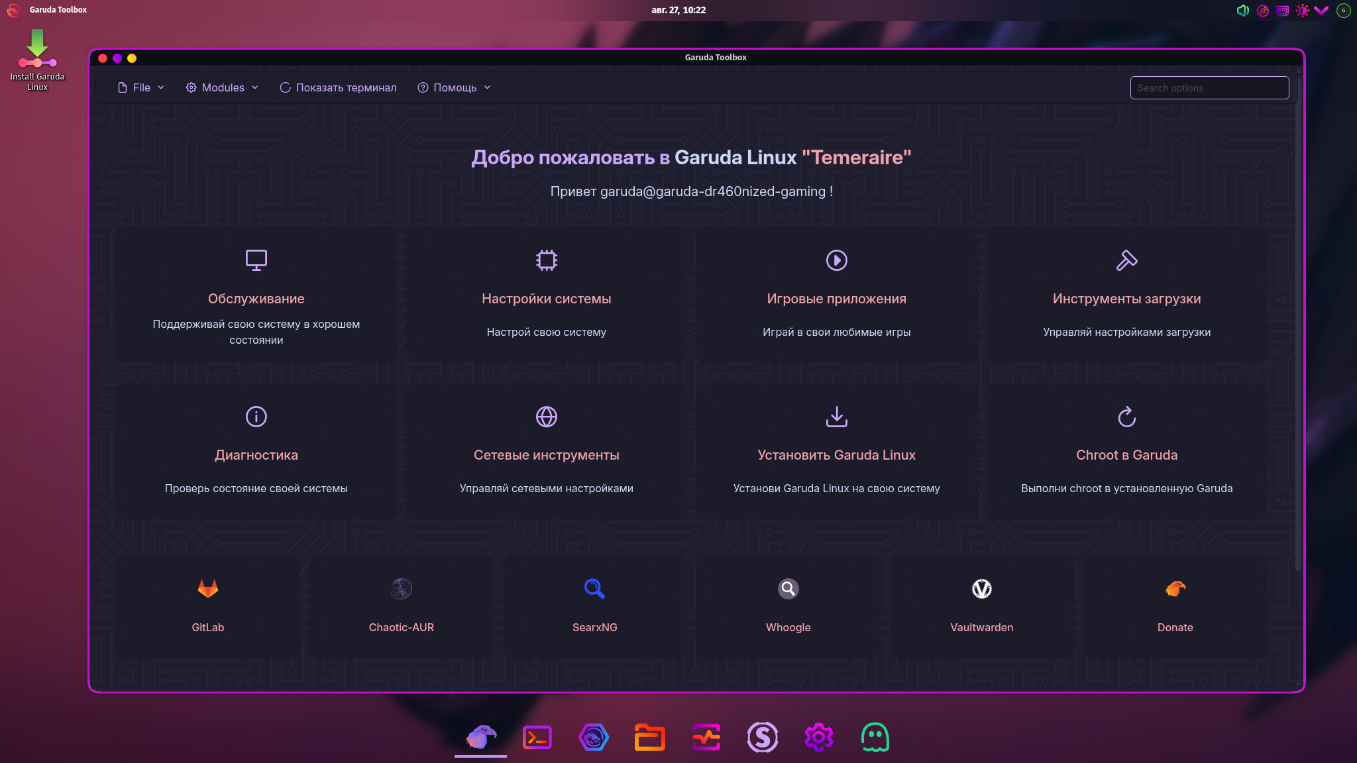Open the clock showing авг. 27, 10:22
Screen dimensions: 1357x763
678,10
